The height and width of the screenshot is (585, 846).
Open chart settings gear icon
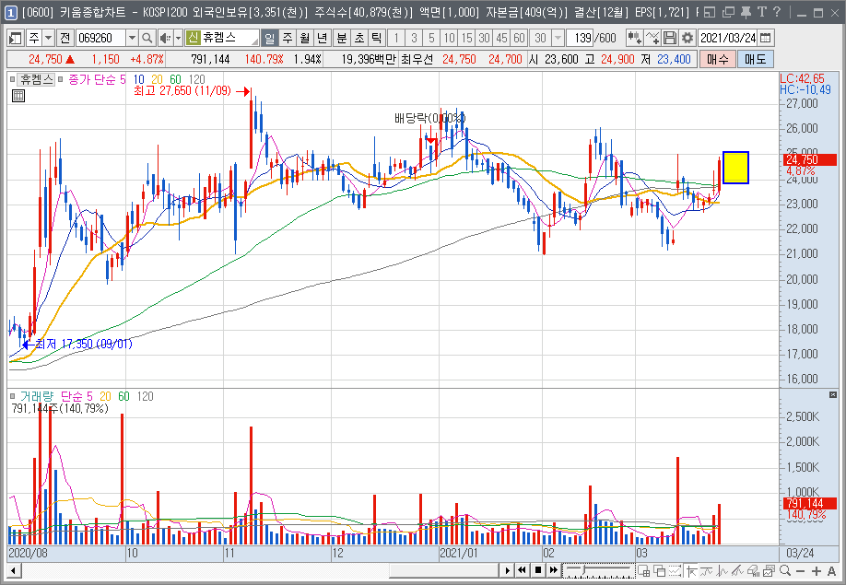687,38
